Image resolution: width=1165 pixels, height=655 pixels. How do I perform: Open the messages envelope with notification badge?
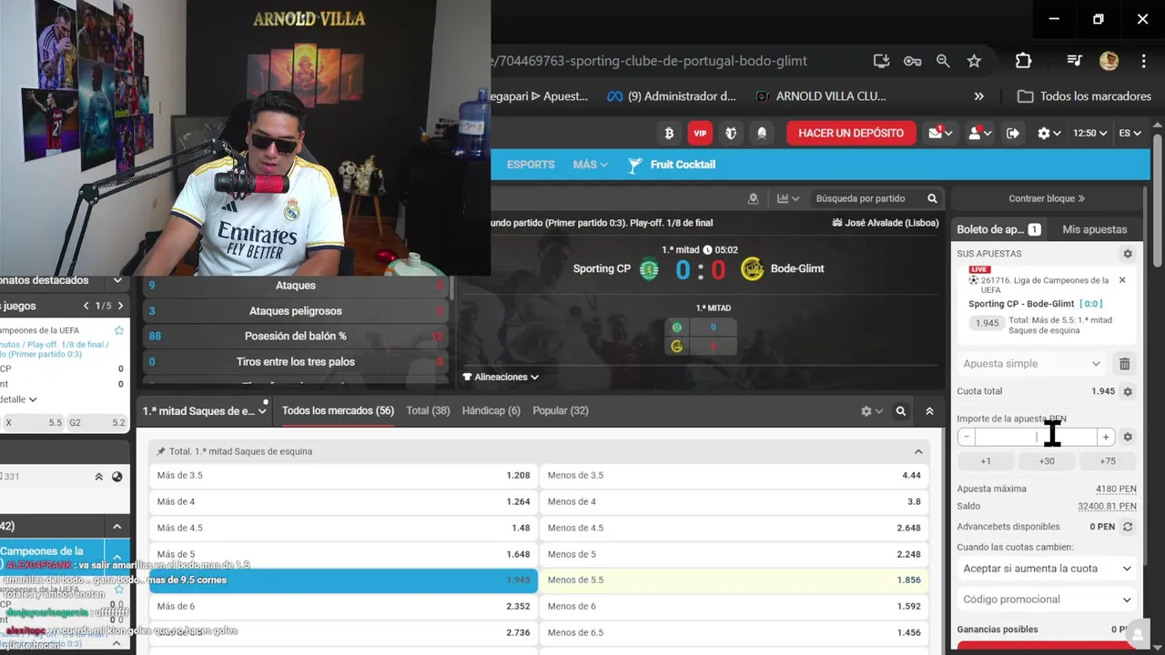[x=939, y=133]
